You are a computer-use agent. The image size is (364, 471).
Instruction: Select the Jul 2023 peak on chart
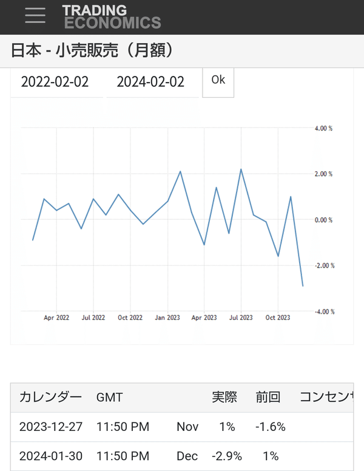(241, 169)
